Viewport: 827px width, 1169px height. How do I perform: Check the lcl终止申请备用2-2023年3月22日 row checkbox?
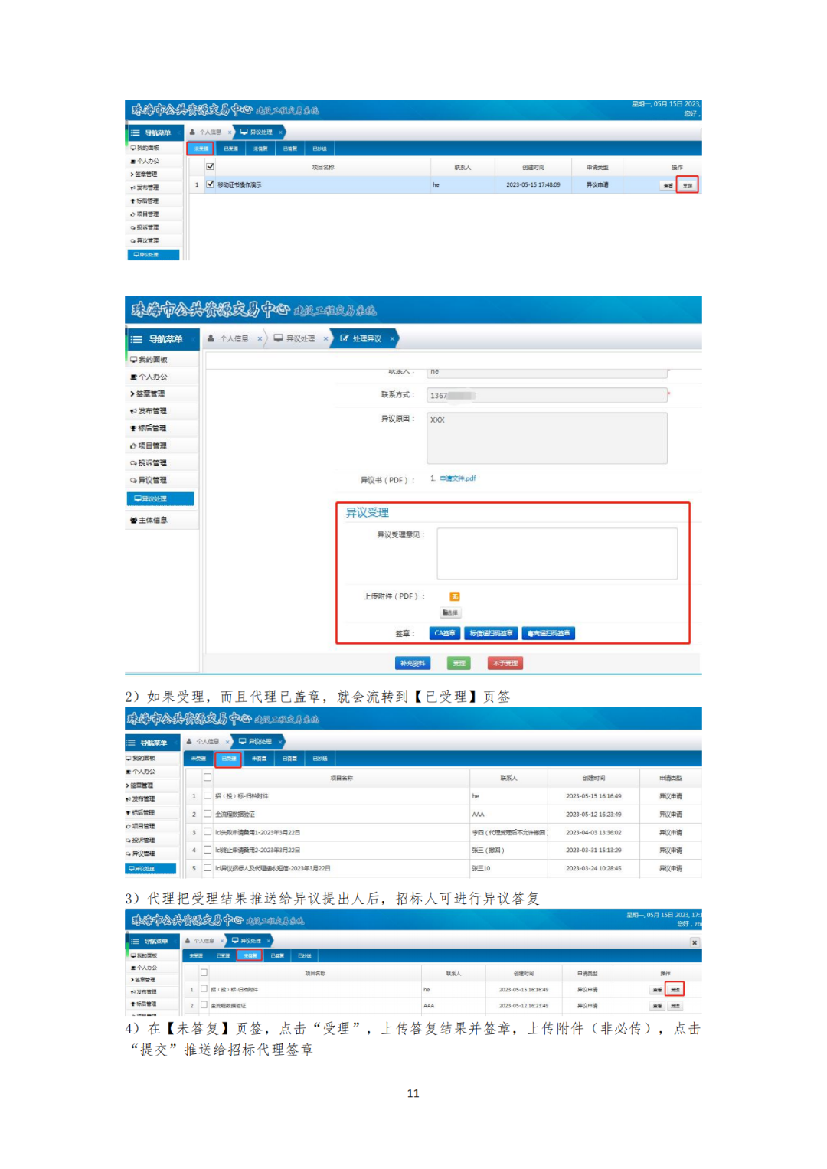208,850
